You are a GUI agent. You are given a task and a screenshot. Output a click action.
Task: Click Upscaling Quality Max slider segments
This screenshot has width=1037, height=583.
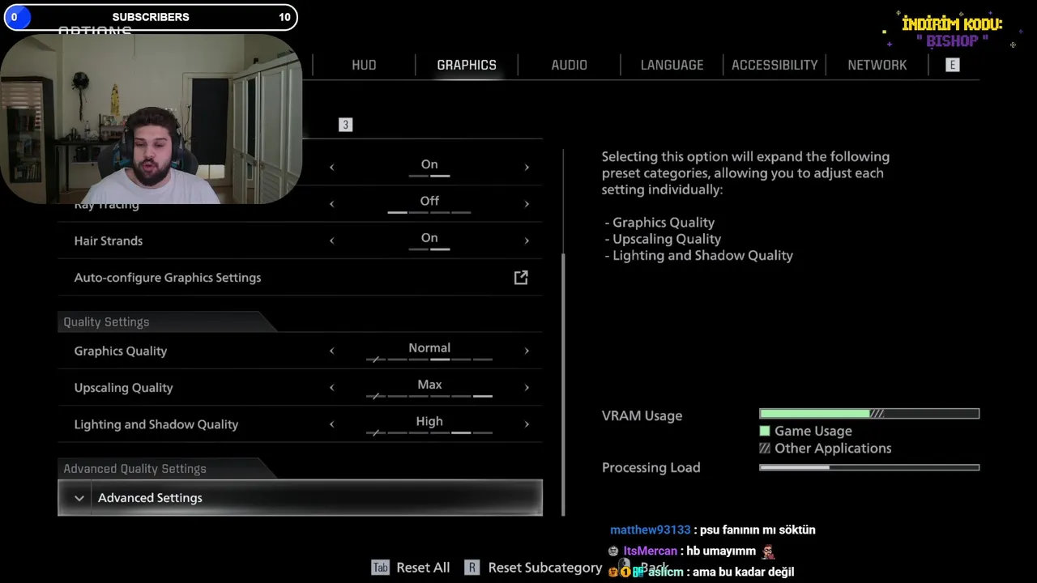[x=429, y=396]
